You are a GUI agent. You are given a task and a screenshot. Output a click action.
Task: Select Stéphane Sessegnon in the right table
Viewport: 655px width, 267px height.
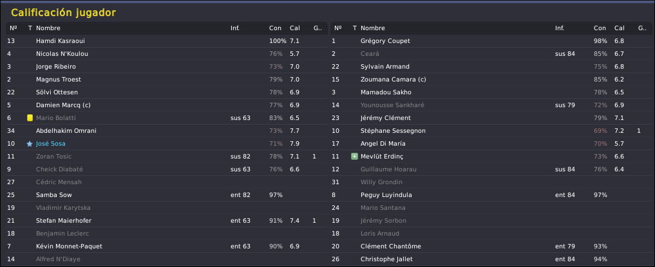pos(393,131)
